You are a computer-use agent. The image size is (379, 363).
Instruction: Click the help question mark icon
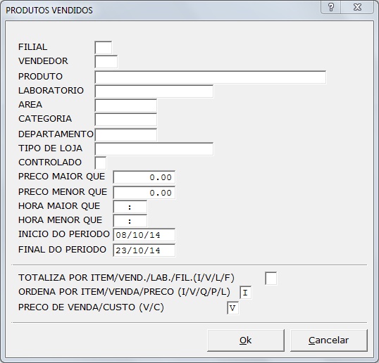pyautogui.click(x=331, y=7)
